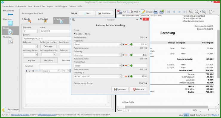Send invoice using the E-Mail icon

point(130,12)
